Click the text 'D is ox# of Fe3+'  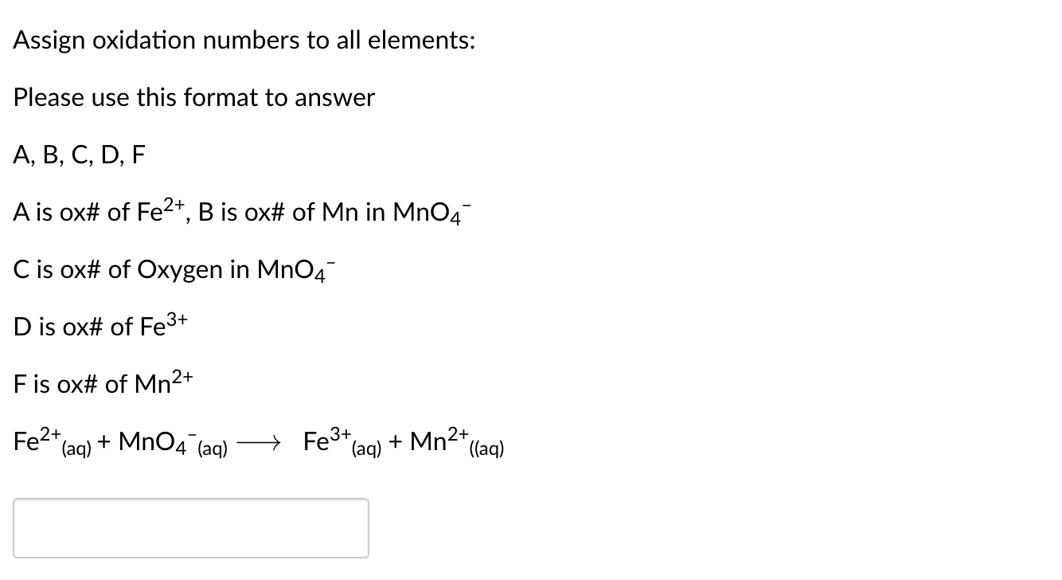click(x=99, y=327)
